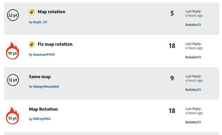View RayD_O1's profile
Image resolution: width=222 pixels, height=135 pixels.
point(40,22)
